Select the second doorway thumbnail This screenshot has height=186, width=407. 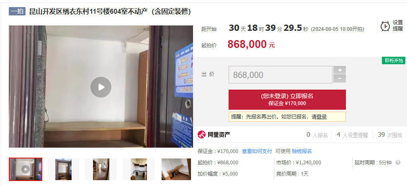pyautogui.click(x=63, y=169)
